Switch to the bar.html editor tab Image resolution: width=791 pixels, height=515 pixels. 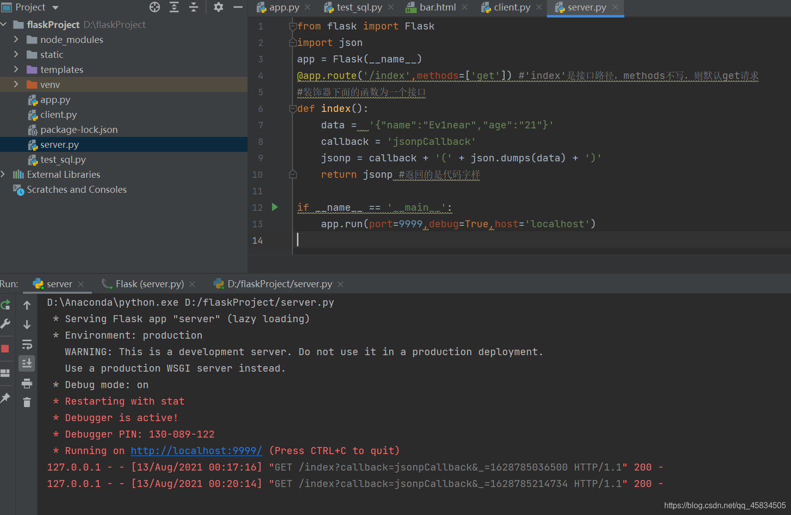pos(438,7)
